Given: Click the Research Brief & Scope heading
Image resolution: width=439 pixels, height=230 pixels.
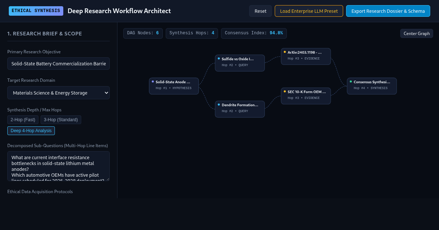Looking at the screenshot, I should click(x=45, y=34).
